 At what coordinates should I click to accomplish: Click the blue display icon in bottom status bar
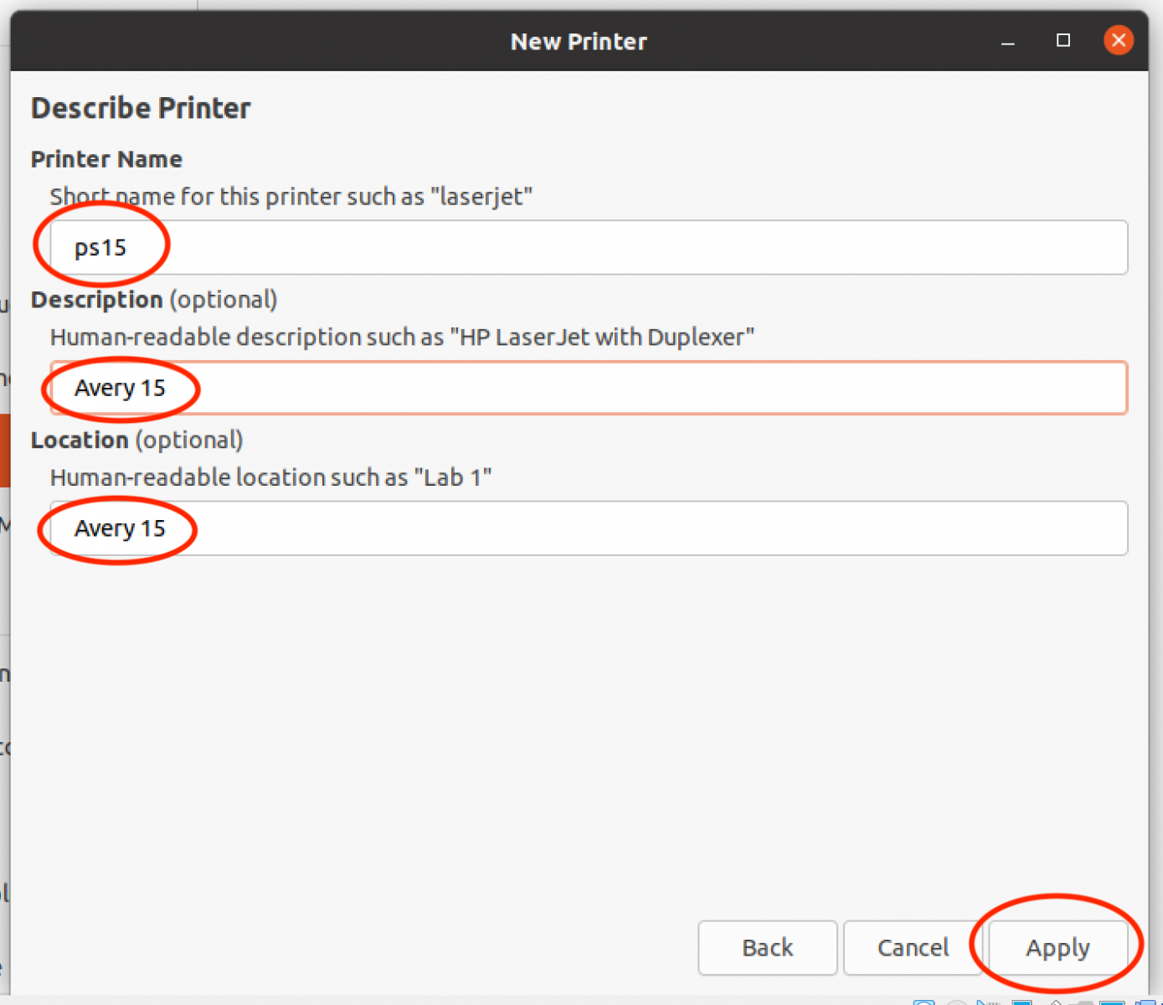tap(1021, 1001)
